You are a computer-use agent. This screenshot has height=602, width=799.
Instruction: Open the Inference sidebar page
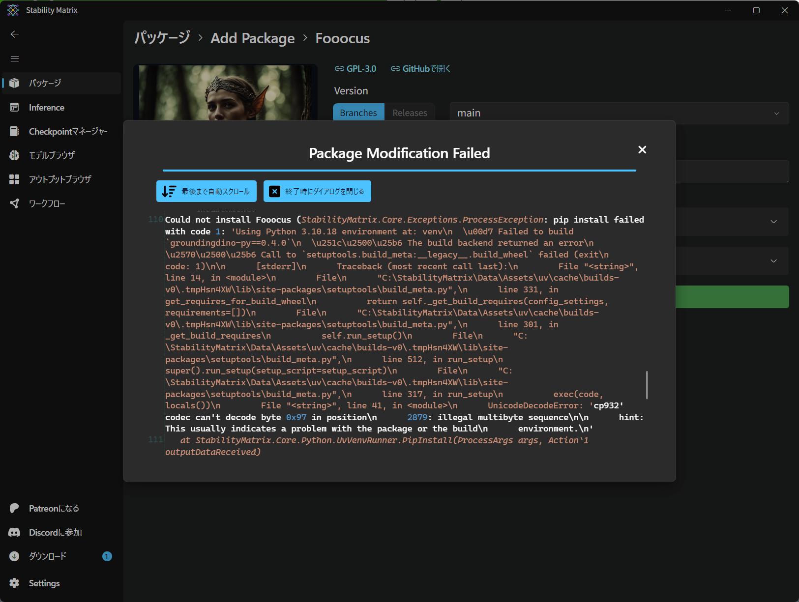point(61,108)
